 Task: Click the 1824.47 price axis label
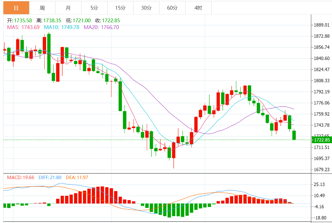pyautogui.click(x=321, y=69)
